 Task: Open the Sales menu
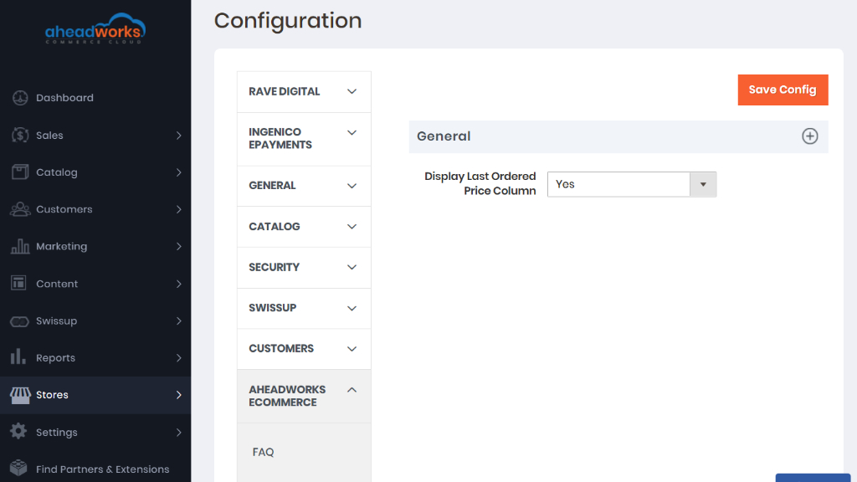pos(95,135)
